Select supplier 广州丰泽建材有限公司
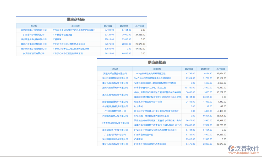Viewport: 262px width, 157px height. click(116, 111)
